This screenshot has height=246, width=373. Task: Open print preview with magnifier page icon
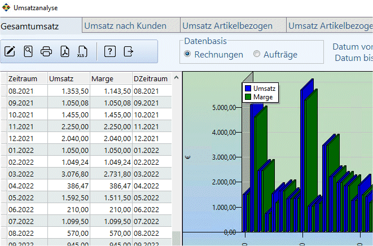(28, 51)
